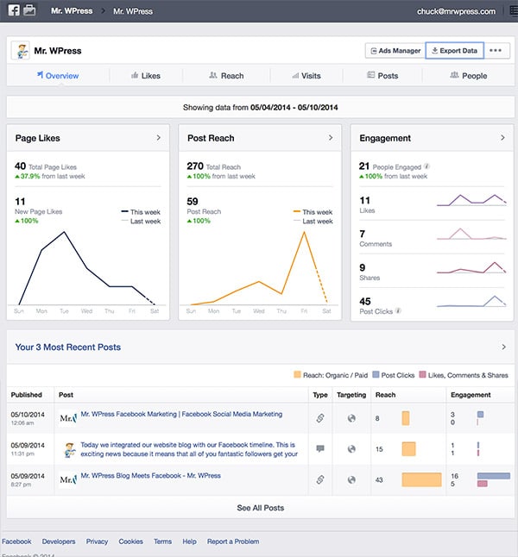
Task: Click globe targeting icon for 05/10/2014 post
Action: click(351, 418)
